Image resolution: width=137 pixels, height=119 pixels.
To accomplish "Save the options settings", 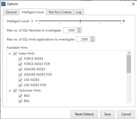I will [x=107, y=114].
